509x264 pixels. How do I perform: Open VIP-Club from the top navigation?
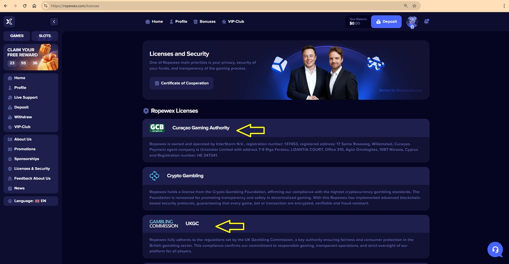click(233, 22)
